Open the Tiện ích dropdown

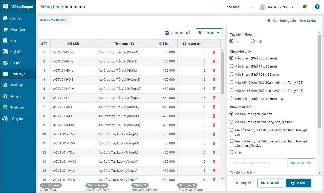click(209, 33)
